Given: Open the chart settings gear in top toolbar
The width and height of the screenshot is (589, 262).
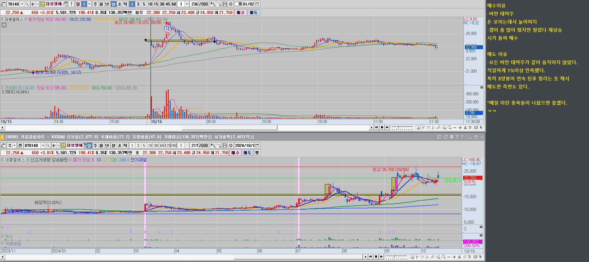Looking at the screenshot, I should (231, 4).
